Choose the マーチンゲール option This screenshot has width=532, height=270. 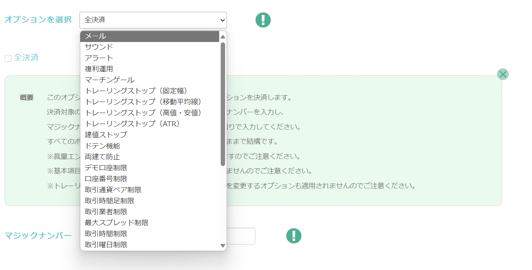[150, 80]
